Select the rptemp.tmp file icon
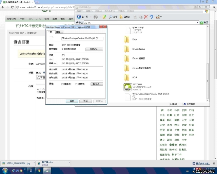This screenshot has height=174, width=217. pyautogui.click(x=127, y=30)
